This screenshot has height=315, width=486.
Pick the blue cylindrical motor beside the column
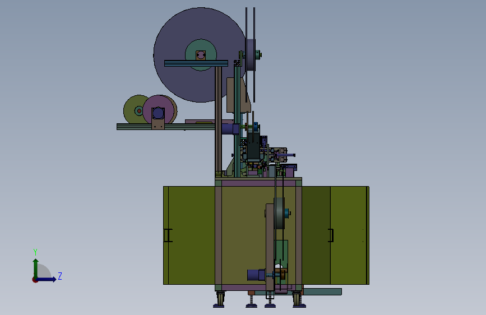[230, 129]
